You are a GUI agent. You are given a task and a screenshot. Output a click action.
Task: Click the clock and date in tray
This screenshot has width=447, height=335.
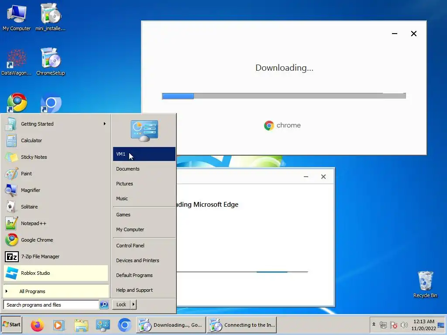[423, 325]
